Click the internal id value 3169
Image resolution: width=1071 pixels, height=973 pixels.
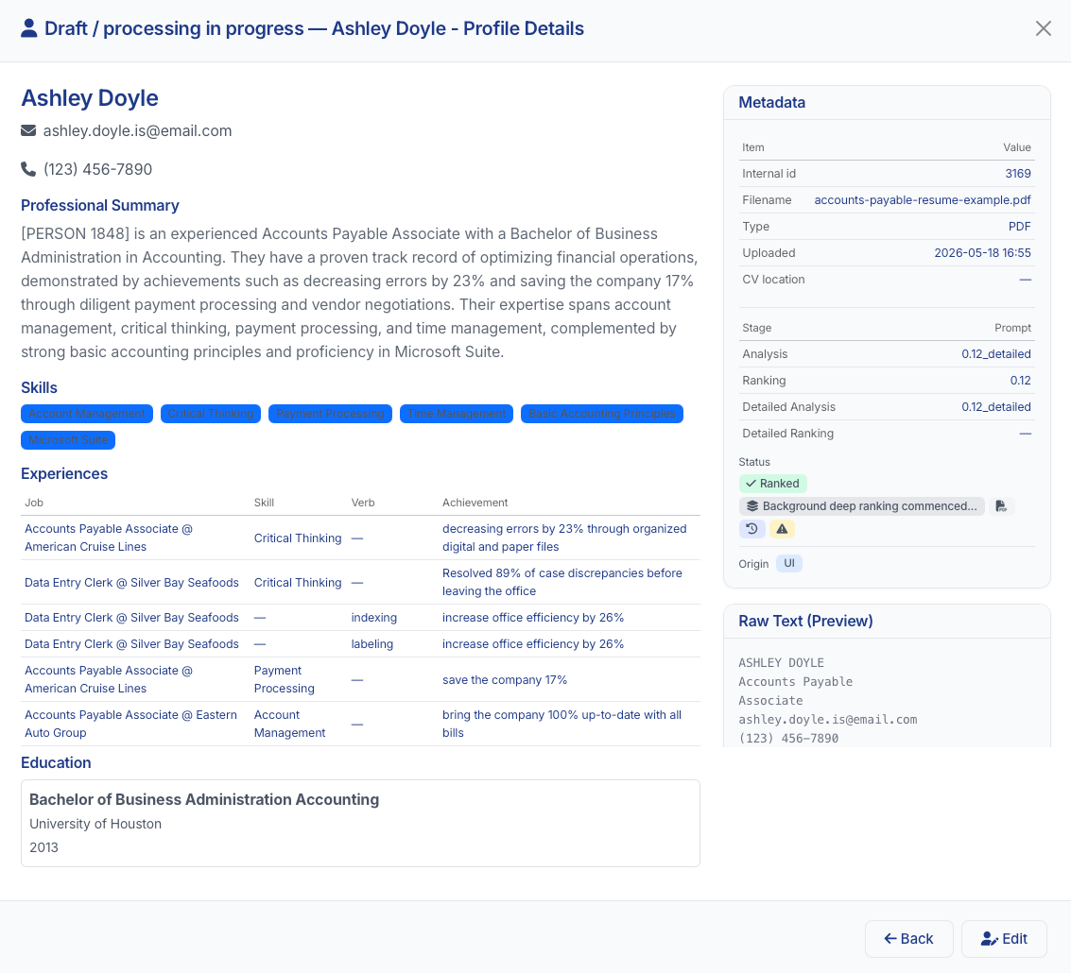pos(1018,174)
